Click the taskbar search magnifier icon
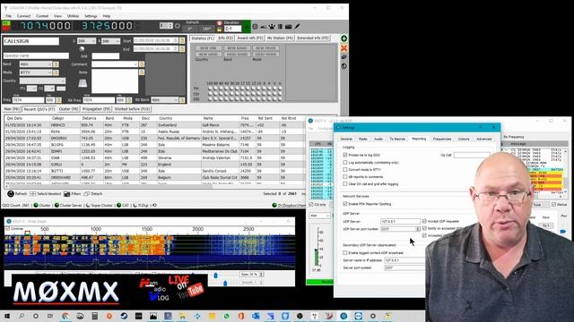The height and width of the screenshot is (322, 574). tap(22, 316)
